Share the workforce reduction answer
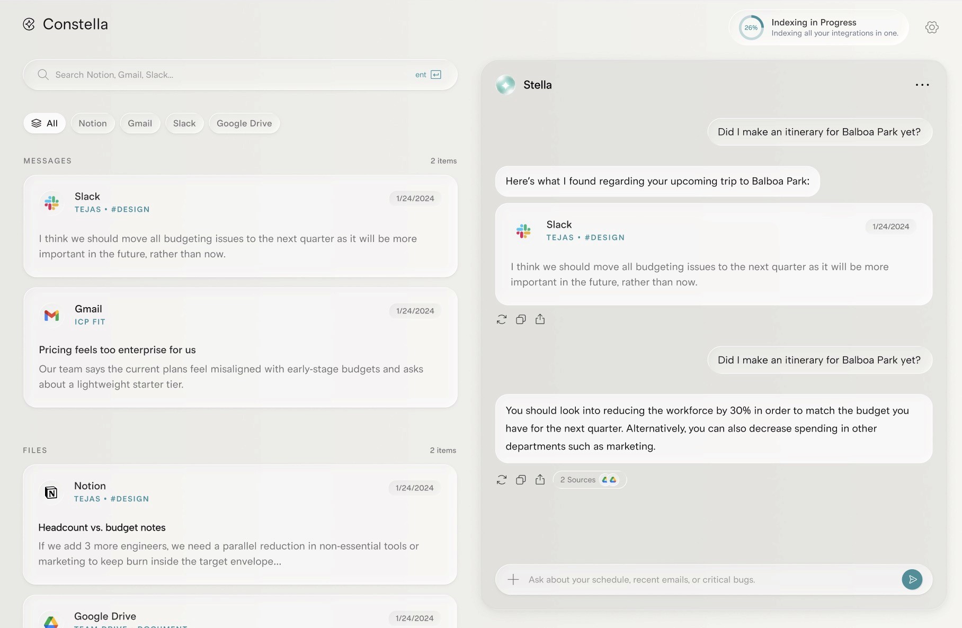This screenshot has width=962, height=628. [x=540, y=480]
